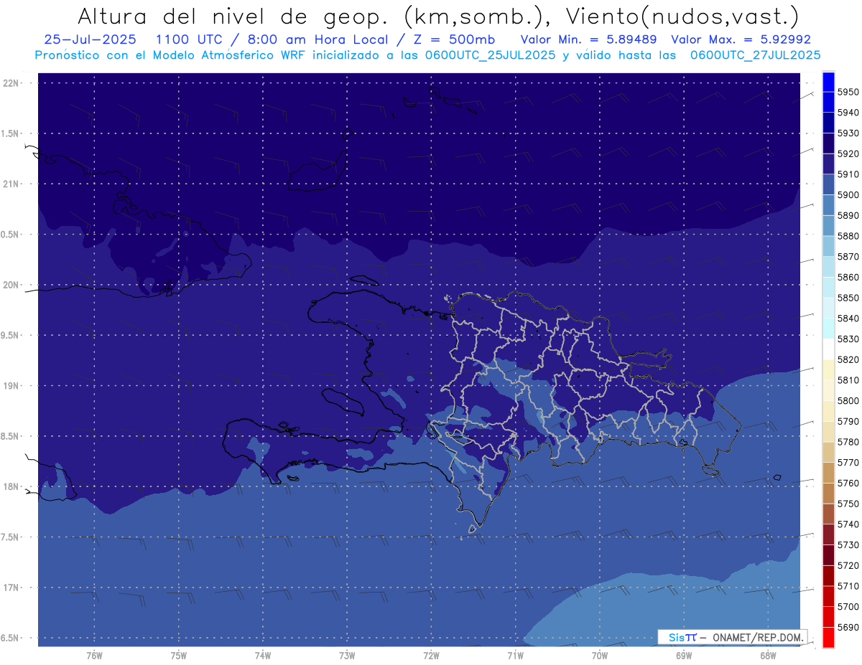The width and height of the screenshot is (862, 665).
Task: Click the '72W' longitude label
Action: [x=431, y=655]
